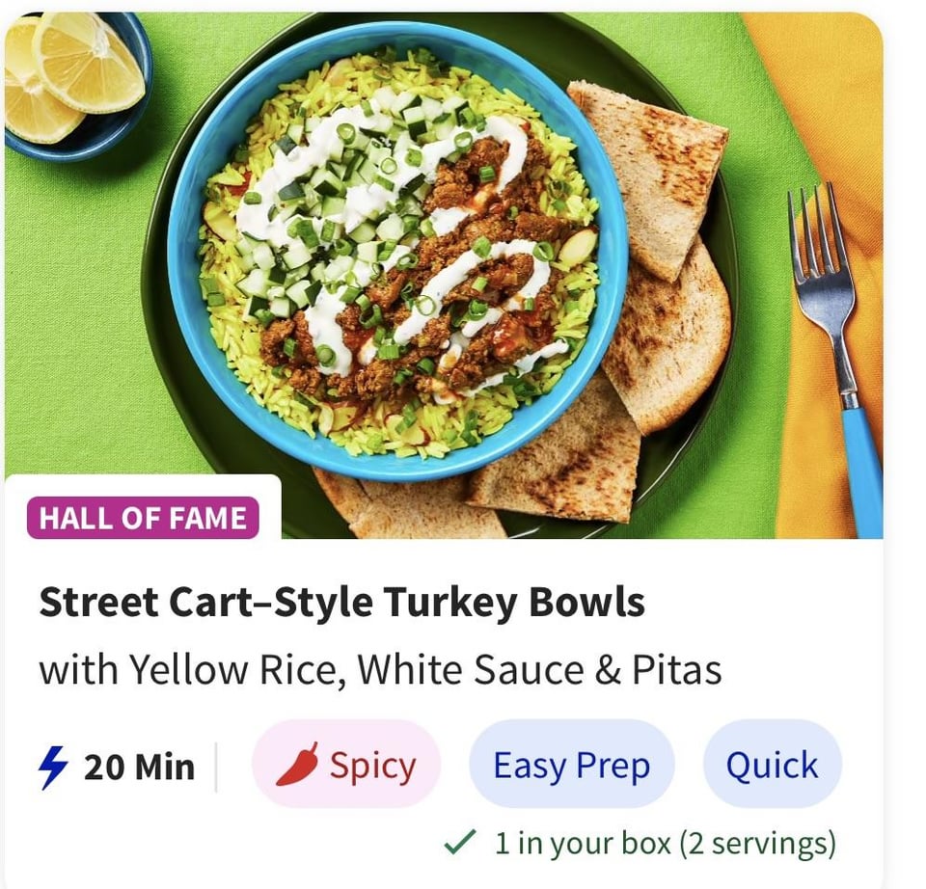The height and width of the screenshot is (889, 926).
Task: Click the green checkmark icon
Action: pos(460,844)
